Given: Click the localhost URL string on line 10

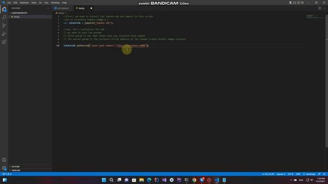Looking at the screenshot, I should 131,45.
